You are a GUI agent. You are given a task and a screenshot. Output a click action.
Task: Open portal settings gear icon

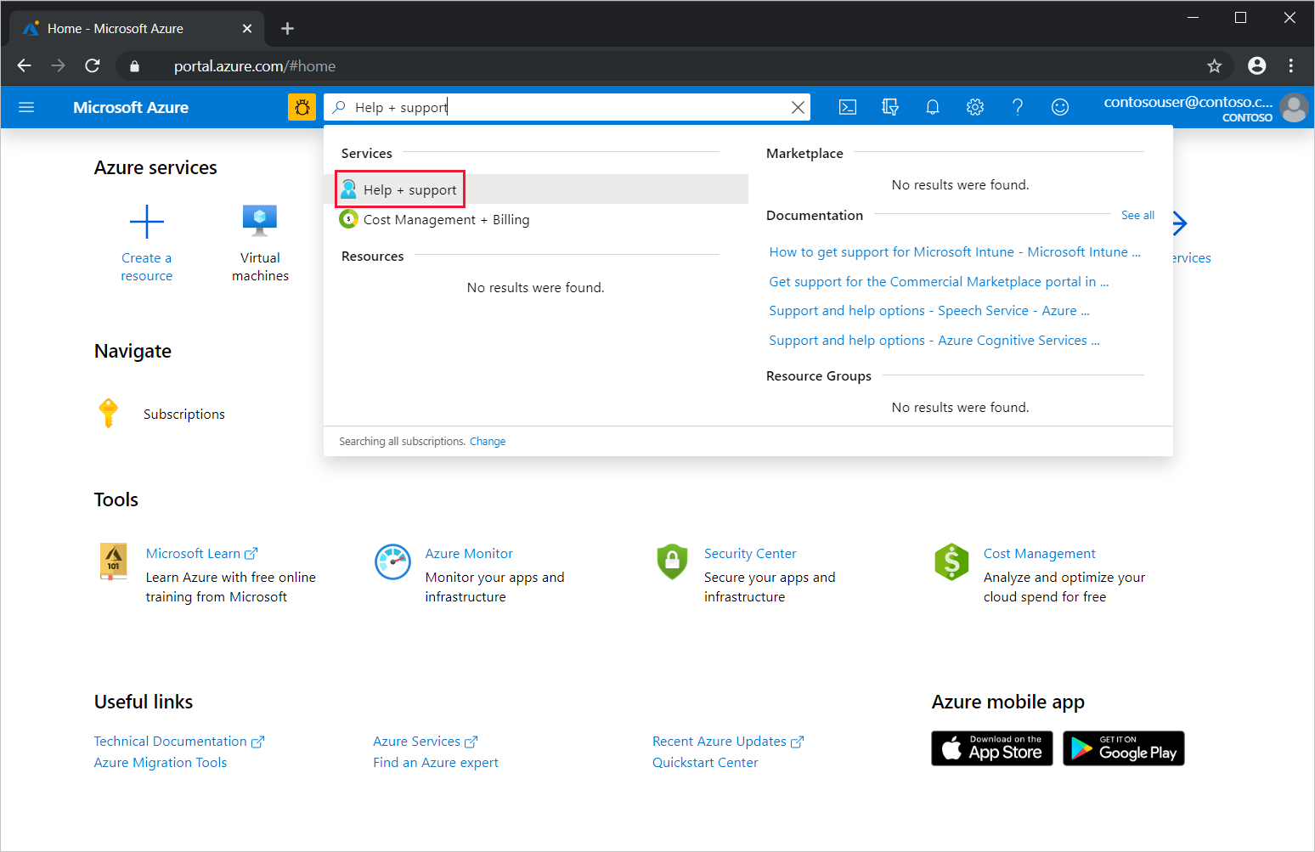pyautogui.click(x=974, y=107)
